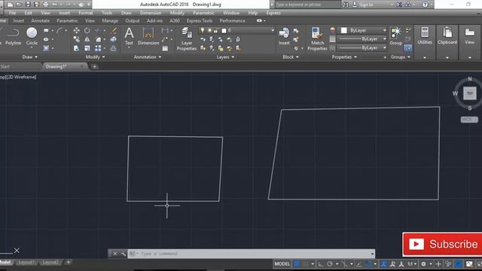Toggle grid display in status bar
Screen dimensions: 482x271
(x=297, y=264)
